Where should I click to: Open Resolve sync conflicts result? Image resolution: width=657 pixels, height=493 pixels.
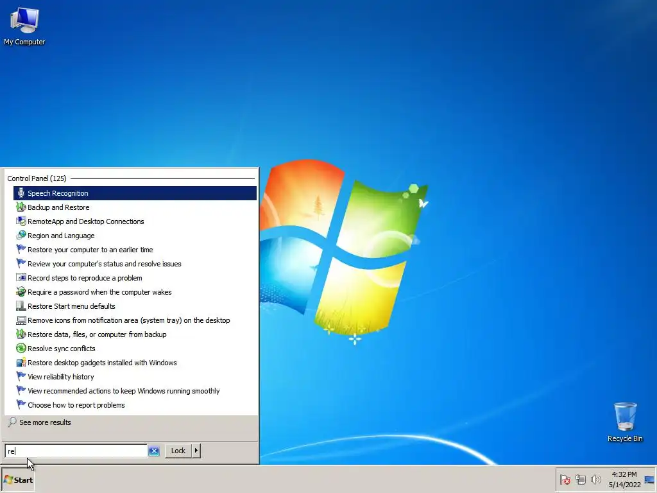(x=135, y=349)
